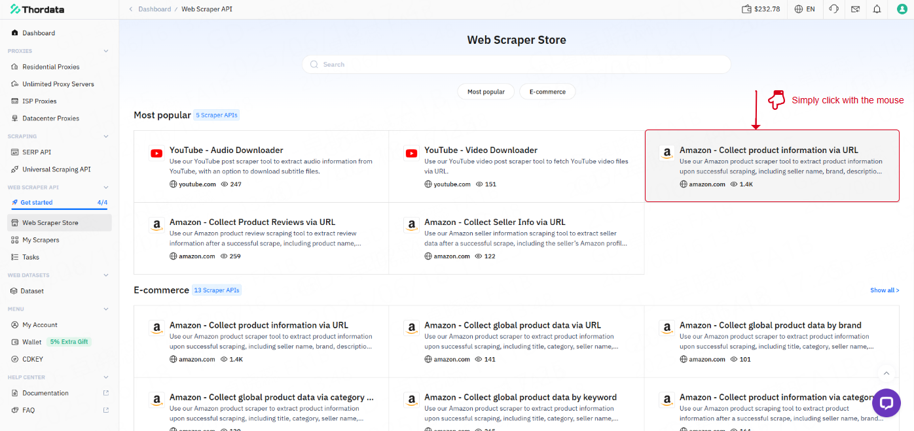
Task: Open Amazon - Collect global product data by keyword
Action: [517, 404]
